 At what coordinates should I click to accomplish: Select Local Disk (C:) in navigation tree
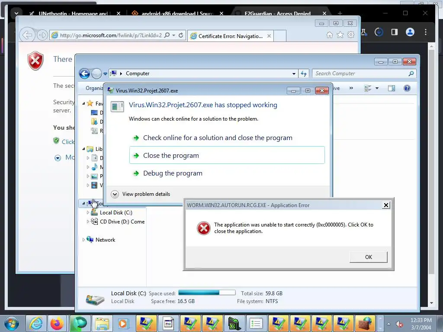tap(116, 213)
